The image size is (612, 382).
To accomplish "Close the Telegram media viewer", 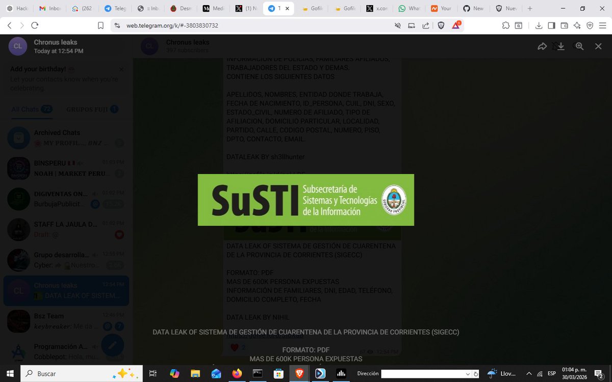I will point(598,46).
